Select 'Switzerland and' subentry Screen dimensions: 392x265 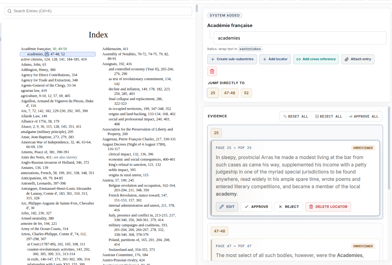click(132, 250)
